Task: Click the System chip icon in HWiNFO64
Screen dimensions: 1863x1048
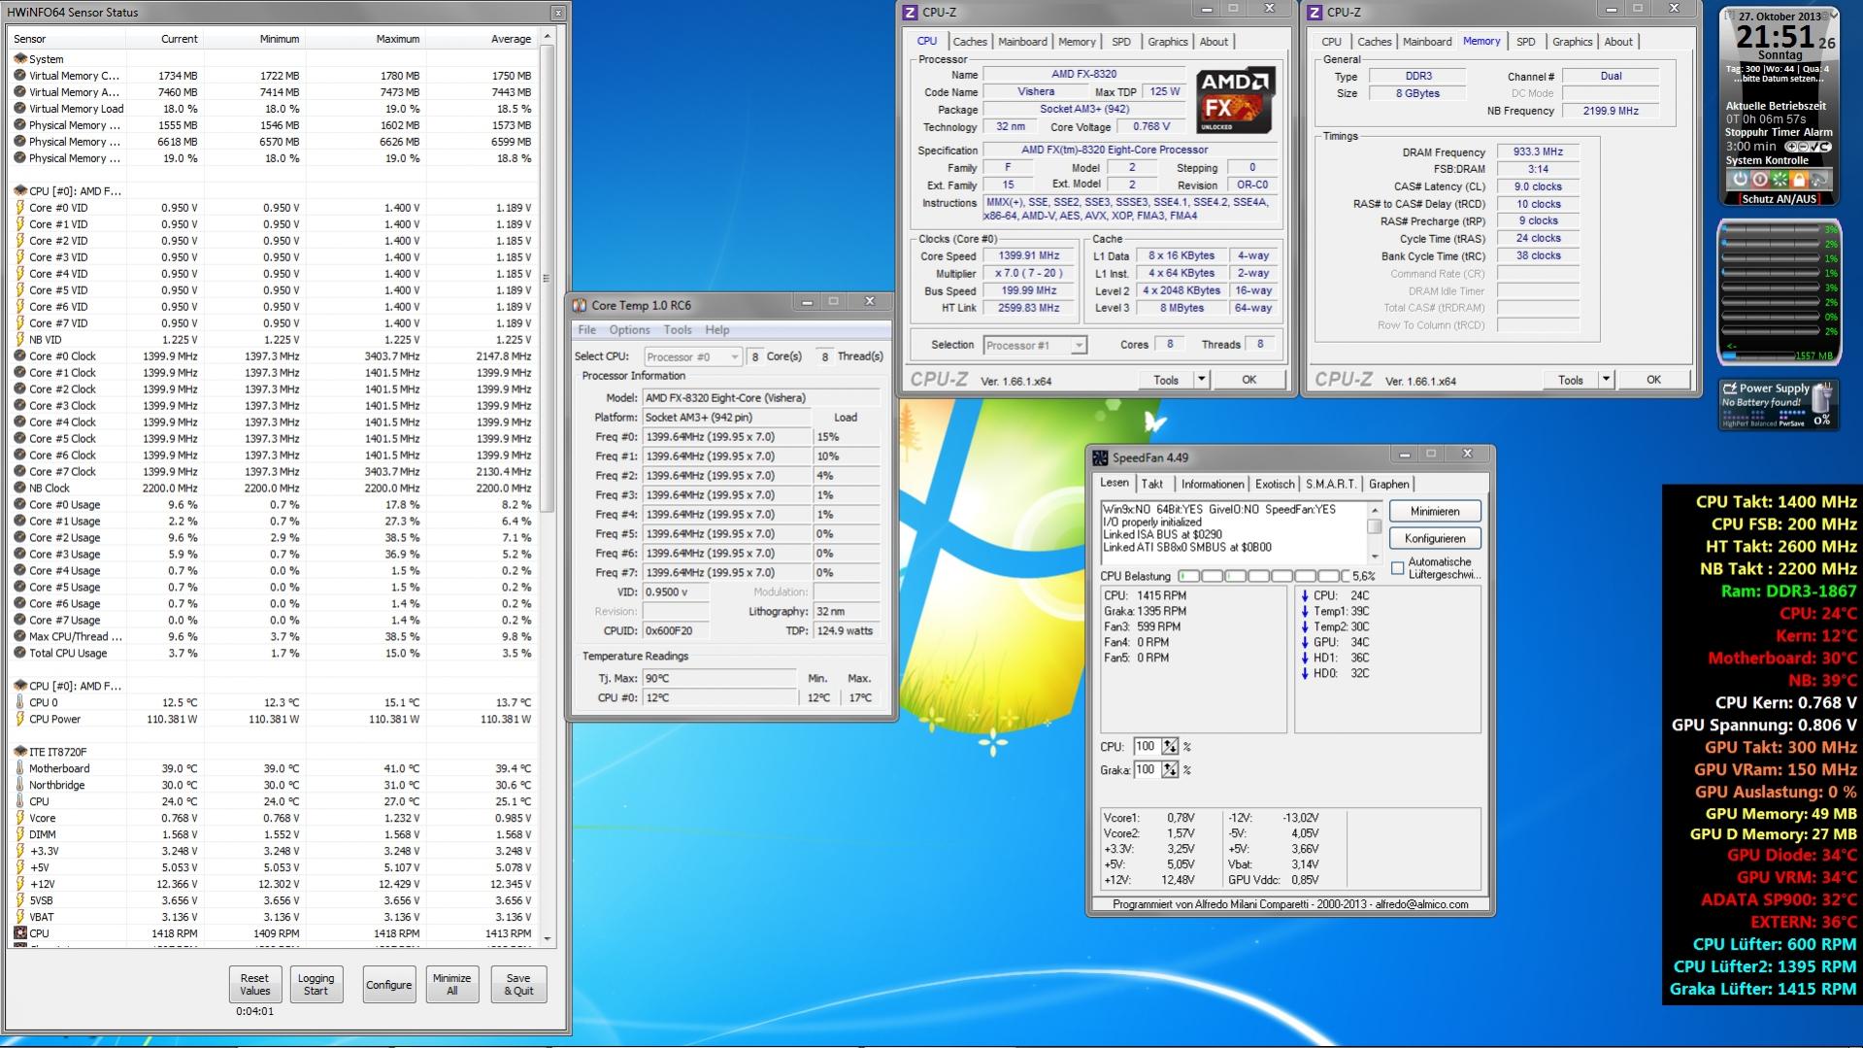Action: (x=19, y=59)
